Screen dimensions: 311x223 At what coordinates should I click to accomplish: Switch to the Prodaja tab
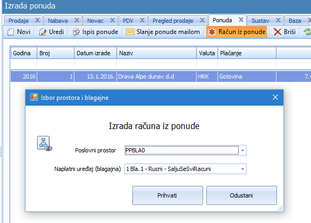pos(19,21)
